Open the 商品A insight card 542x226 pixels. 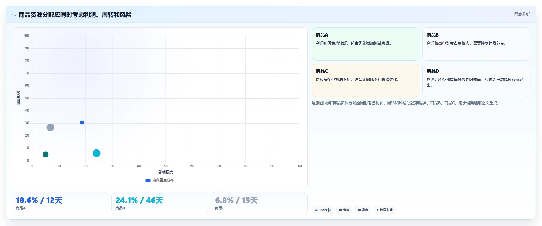[x=365, y=44]
